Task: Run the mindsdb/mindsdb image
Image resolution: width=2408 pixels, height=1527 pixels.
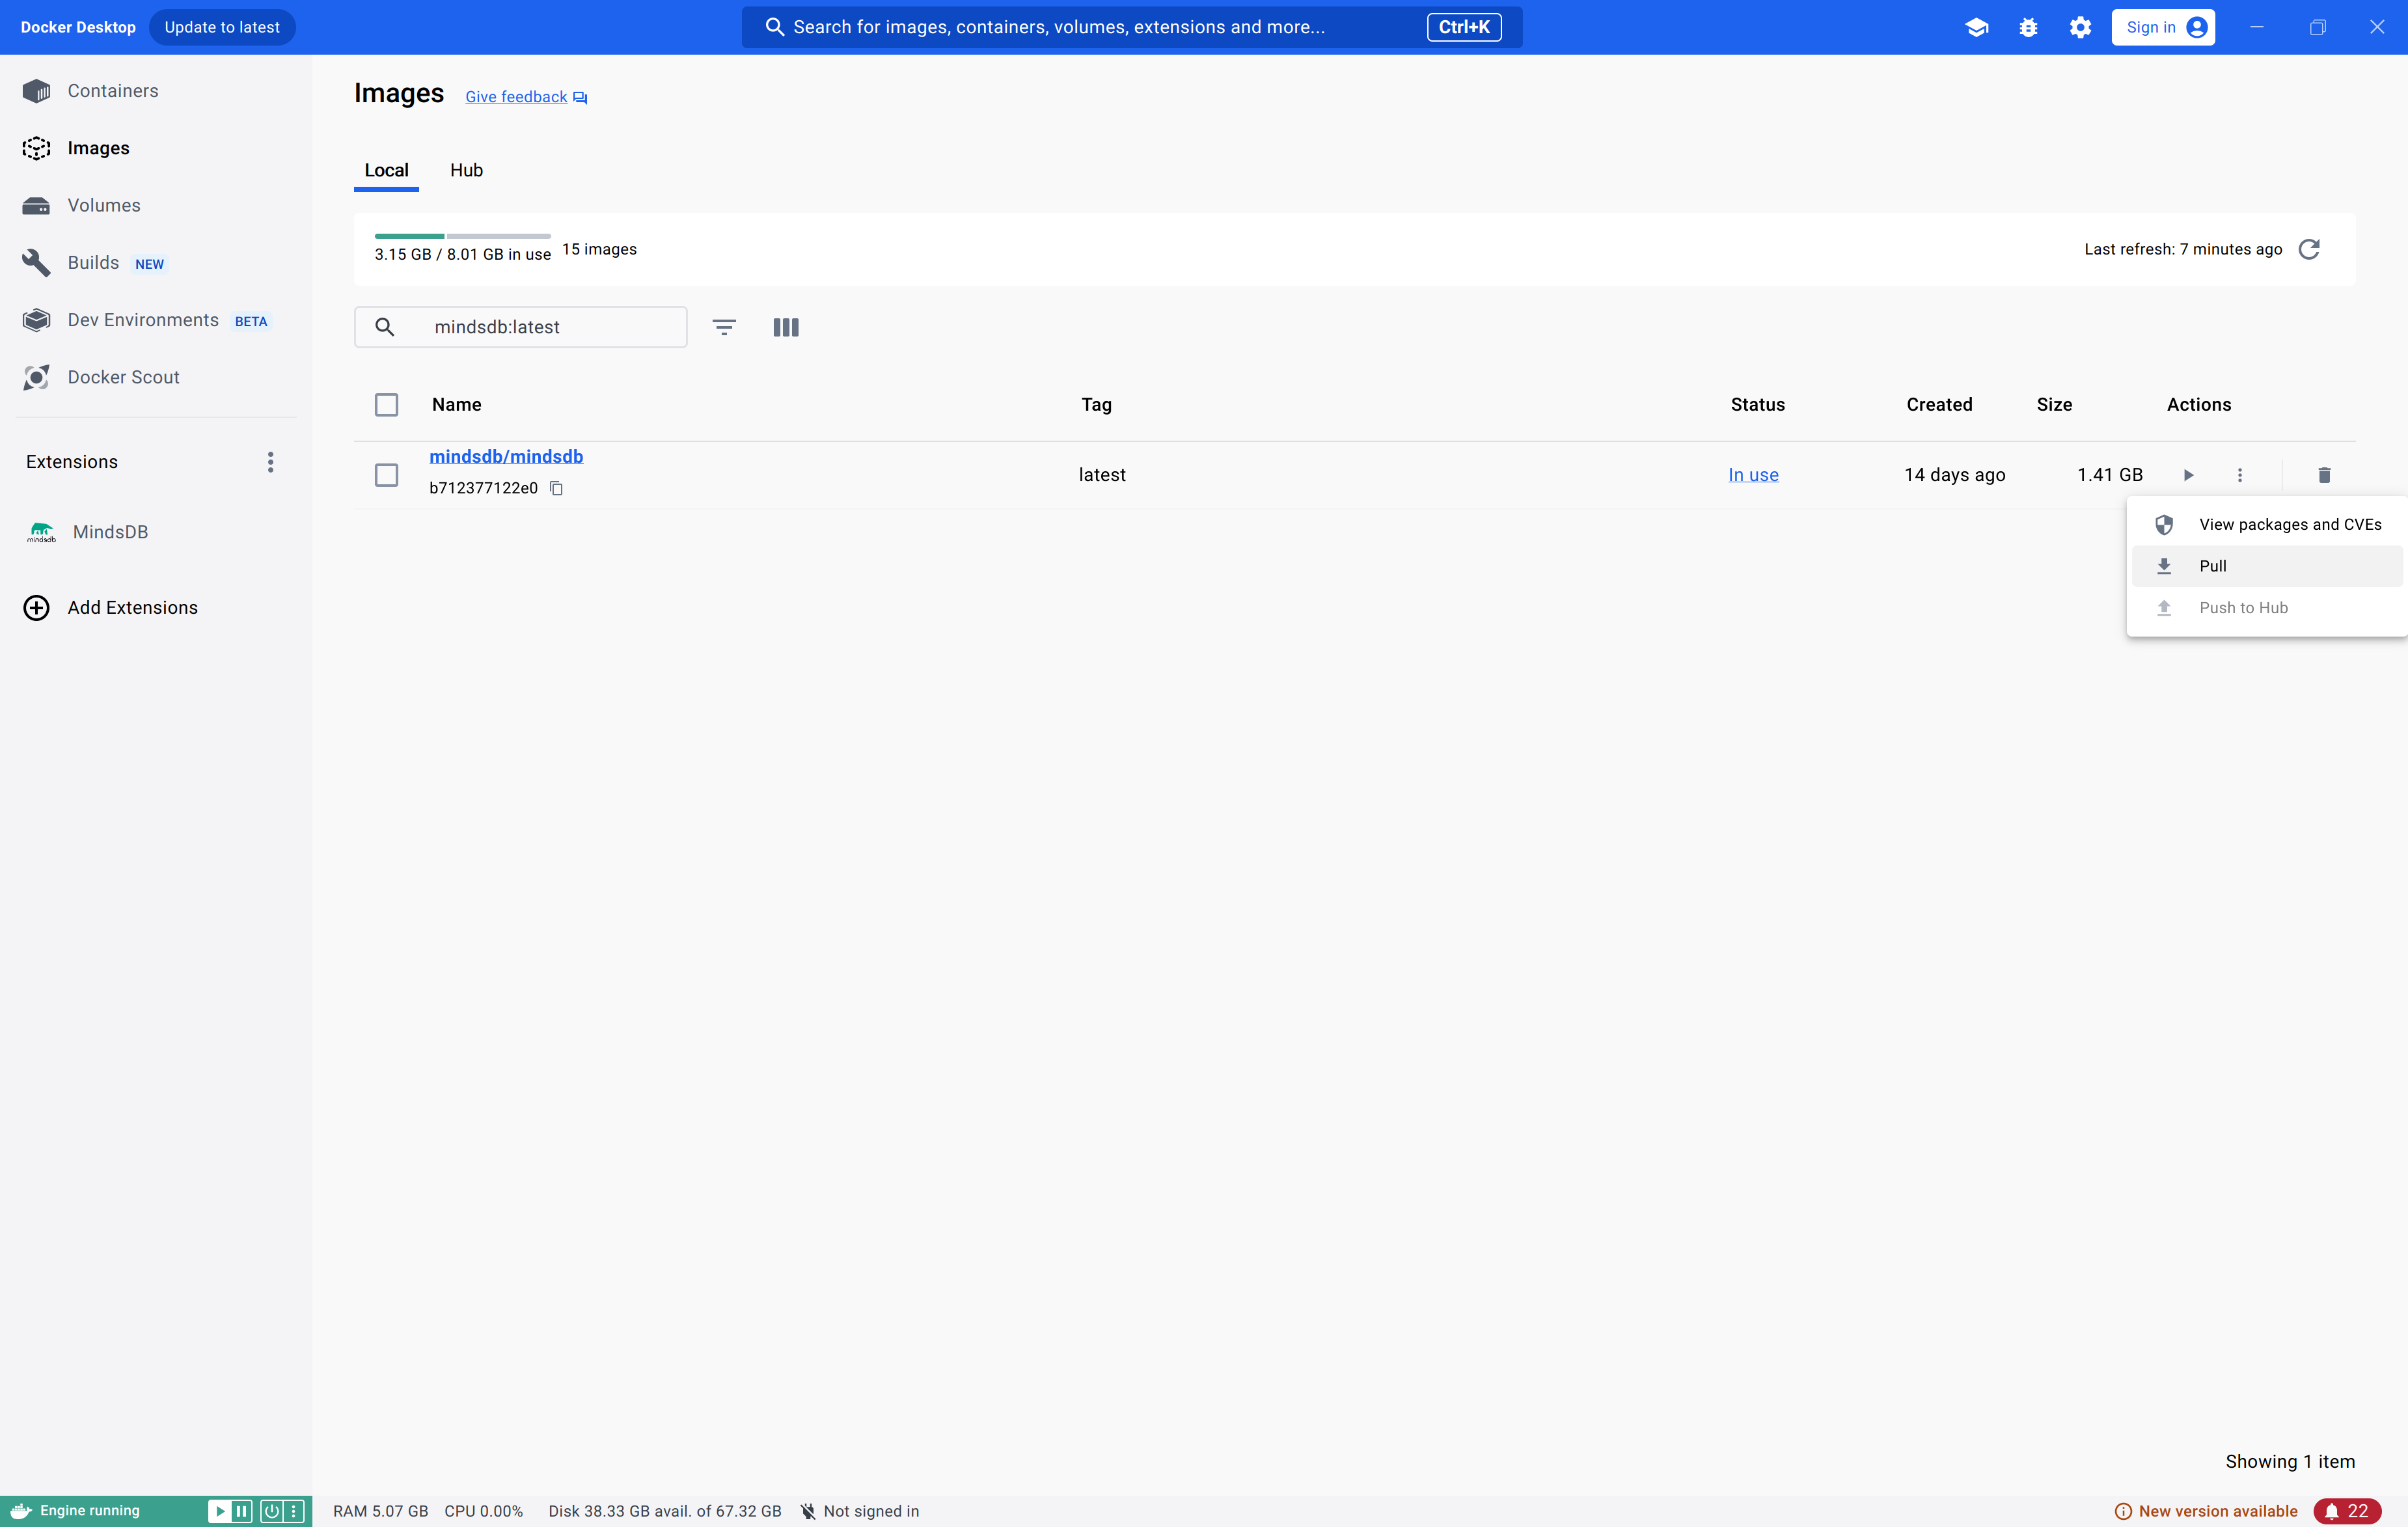Action: click(x=2188, y=475)
